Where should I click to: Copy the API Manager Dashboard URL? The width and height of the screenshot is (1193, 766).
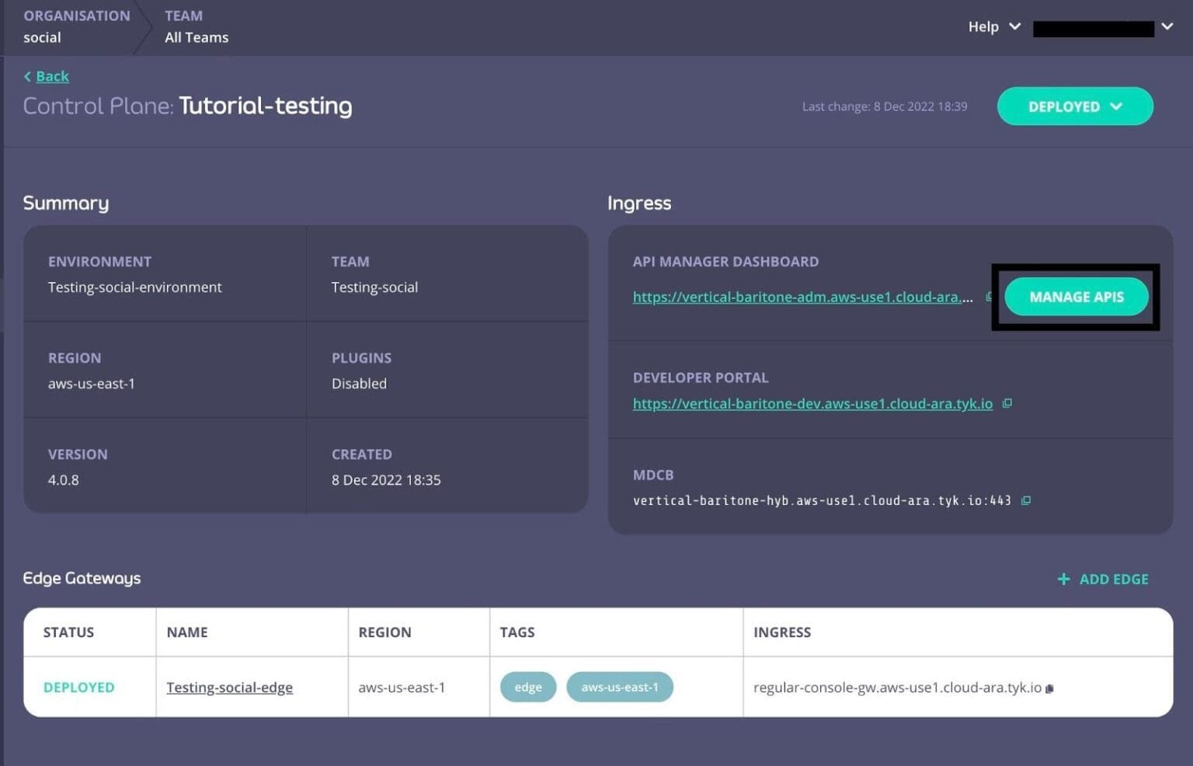click(x=990, y=297)
